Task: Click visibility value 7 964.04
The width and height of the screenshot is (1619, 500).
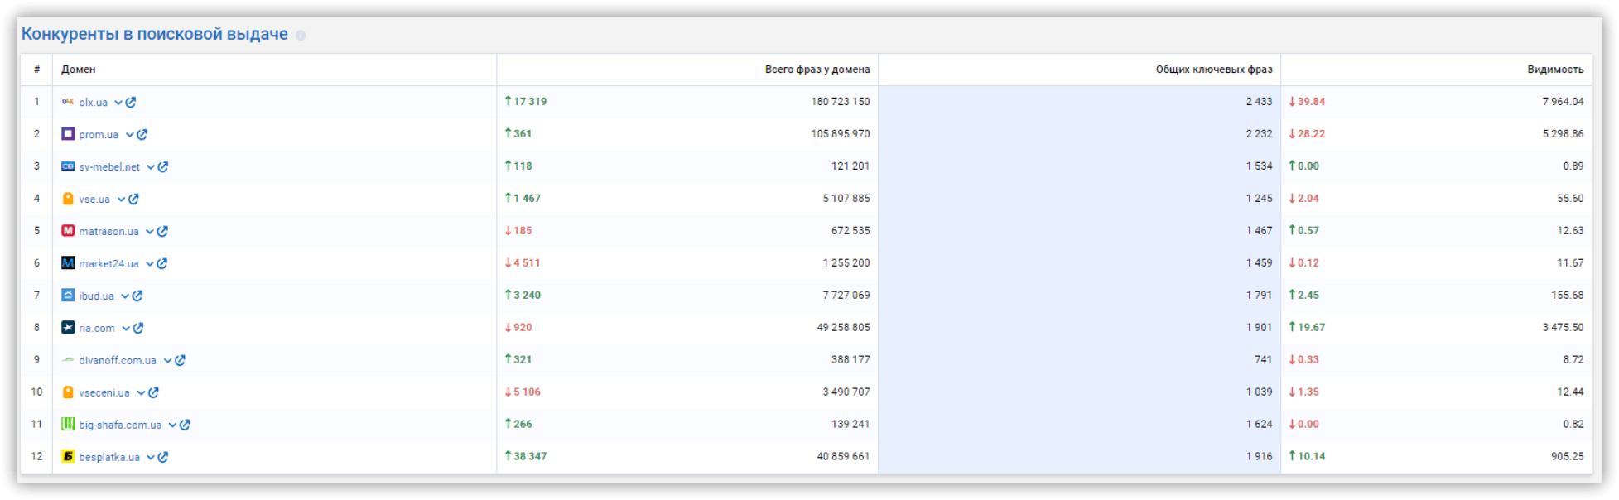Action: click(x=1563, y=102)
